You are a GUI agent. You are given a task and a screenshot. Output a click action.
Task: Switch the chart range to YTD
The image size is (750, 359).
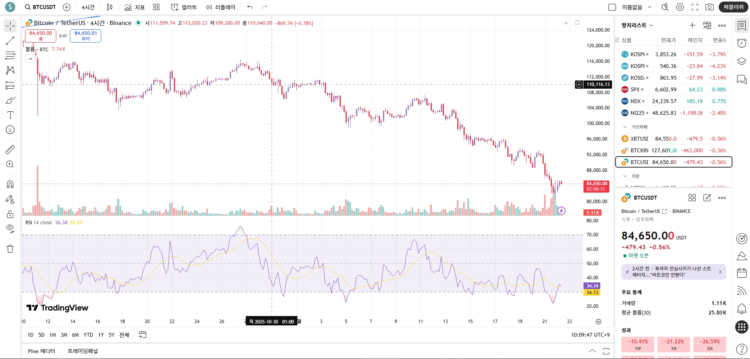point(88,335)
